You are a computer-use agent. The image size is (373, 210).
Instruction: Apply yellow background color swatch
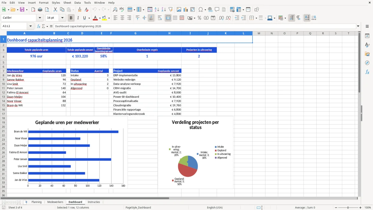click(x=105, y=18)
